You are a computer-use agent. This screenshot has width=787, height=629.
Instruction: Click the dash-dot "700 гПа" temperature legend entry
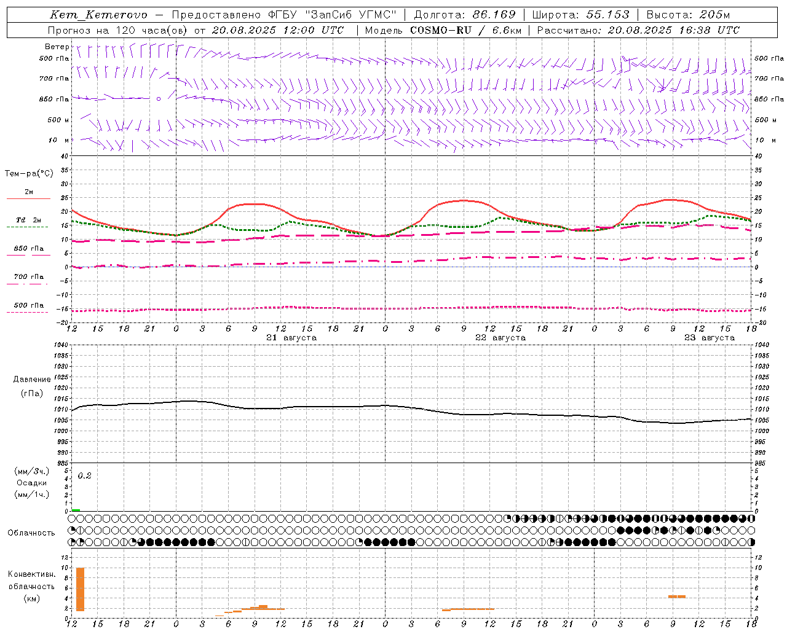pyautogui.click(x=27, y=279)
